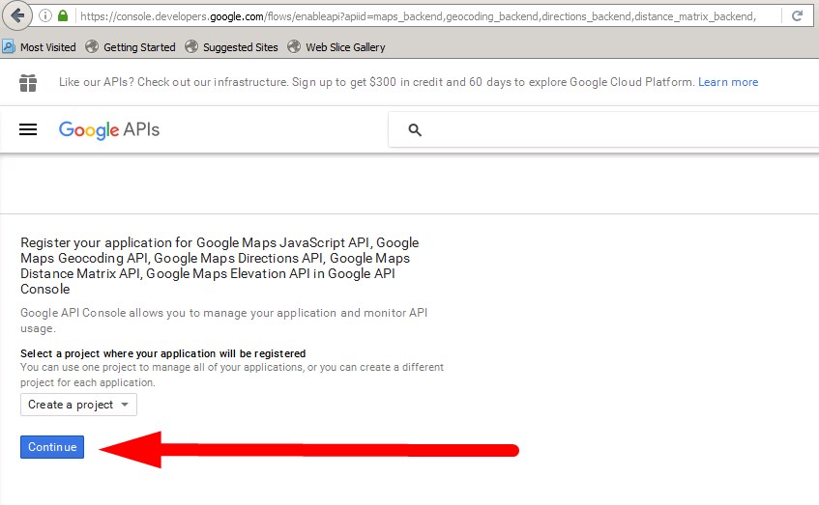The width and height of the screenshot is (819, 505).
Task: Click the blue Continue button
Action: coord(52,447)
